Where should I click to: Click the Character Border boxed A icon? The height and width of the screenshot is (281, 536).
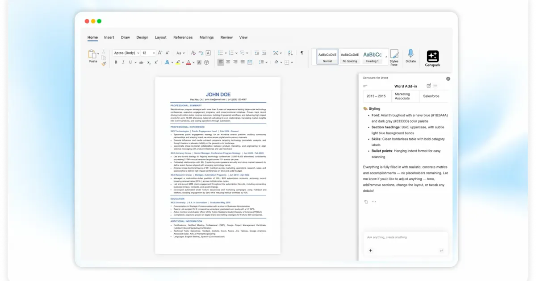[208, 53]
